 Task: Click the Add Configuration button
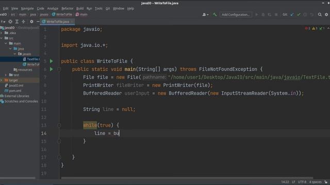click(236, 14)
